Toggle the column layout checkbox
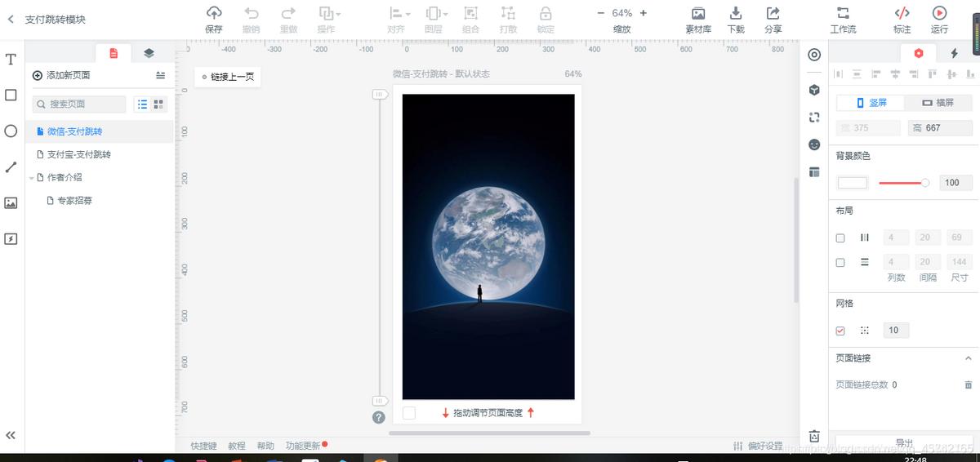The height and width of the screenshot is (462, 980). click(840, 238)
